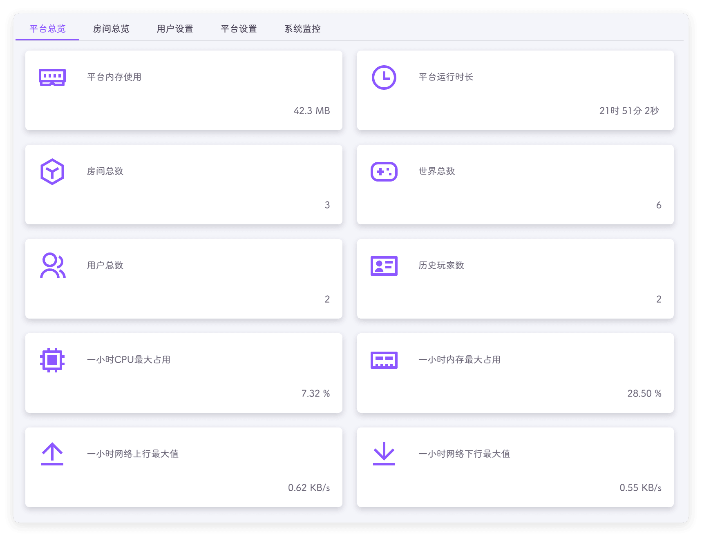The width and height of the screenshot is (702, 536).
Task: Click the memory module icon for hourly max
Action: pos(384,360)
